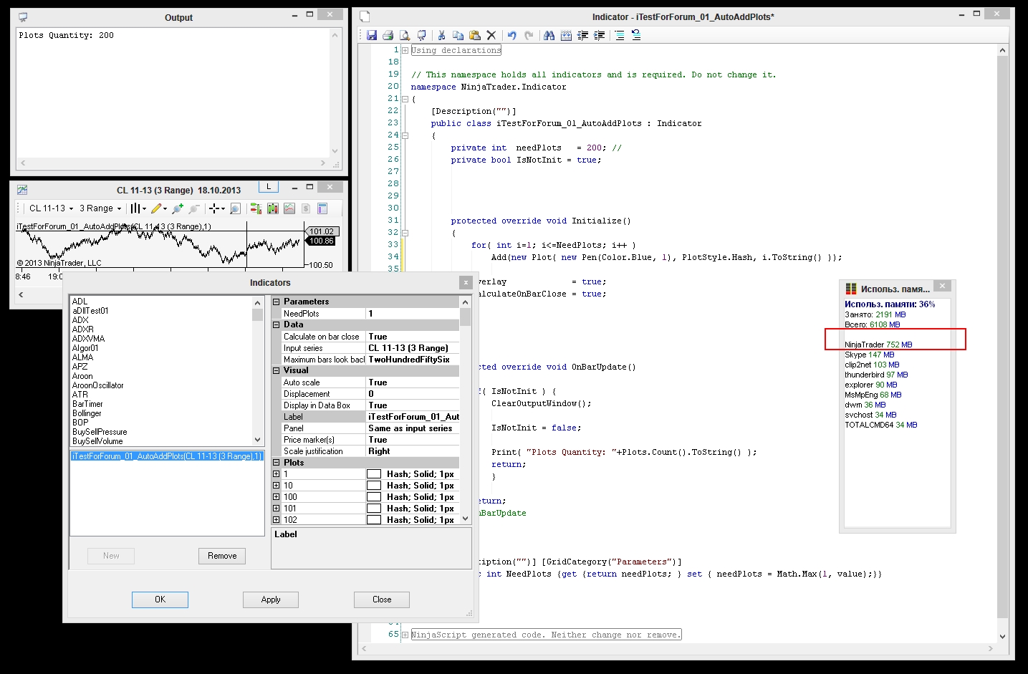The width and height of the screenshot is (1028, 674).
Task: Click the Remove button
Action: [x=222, y=556]
